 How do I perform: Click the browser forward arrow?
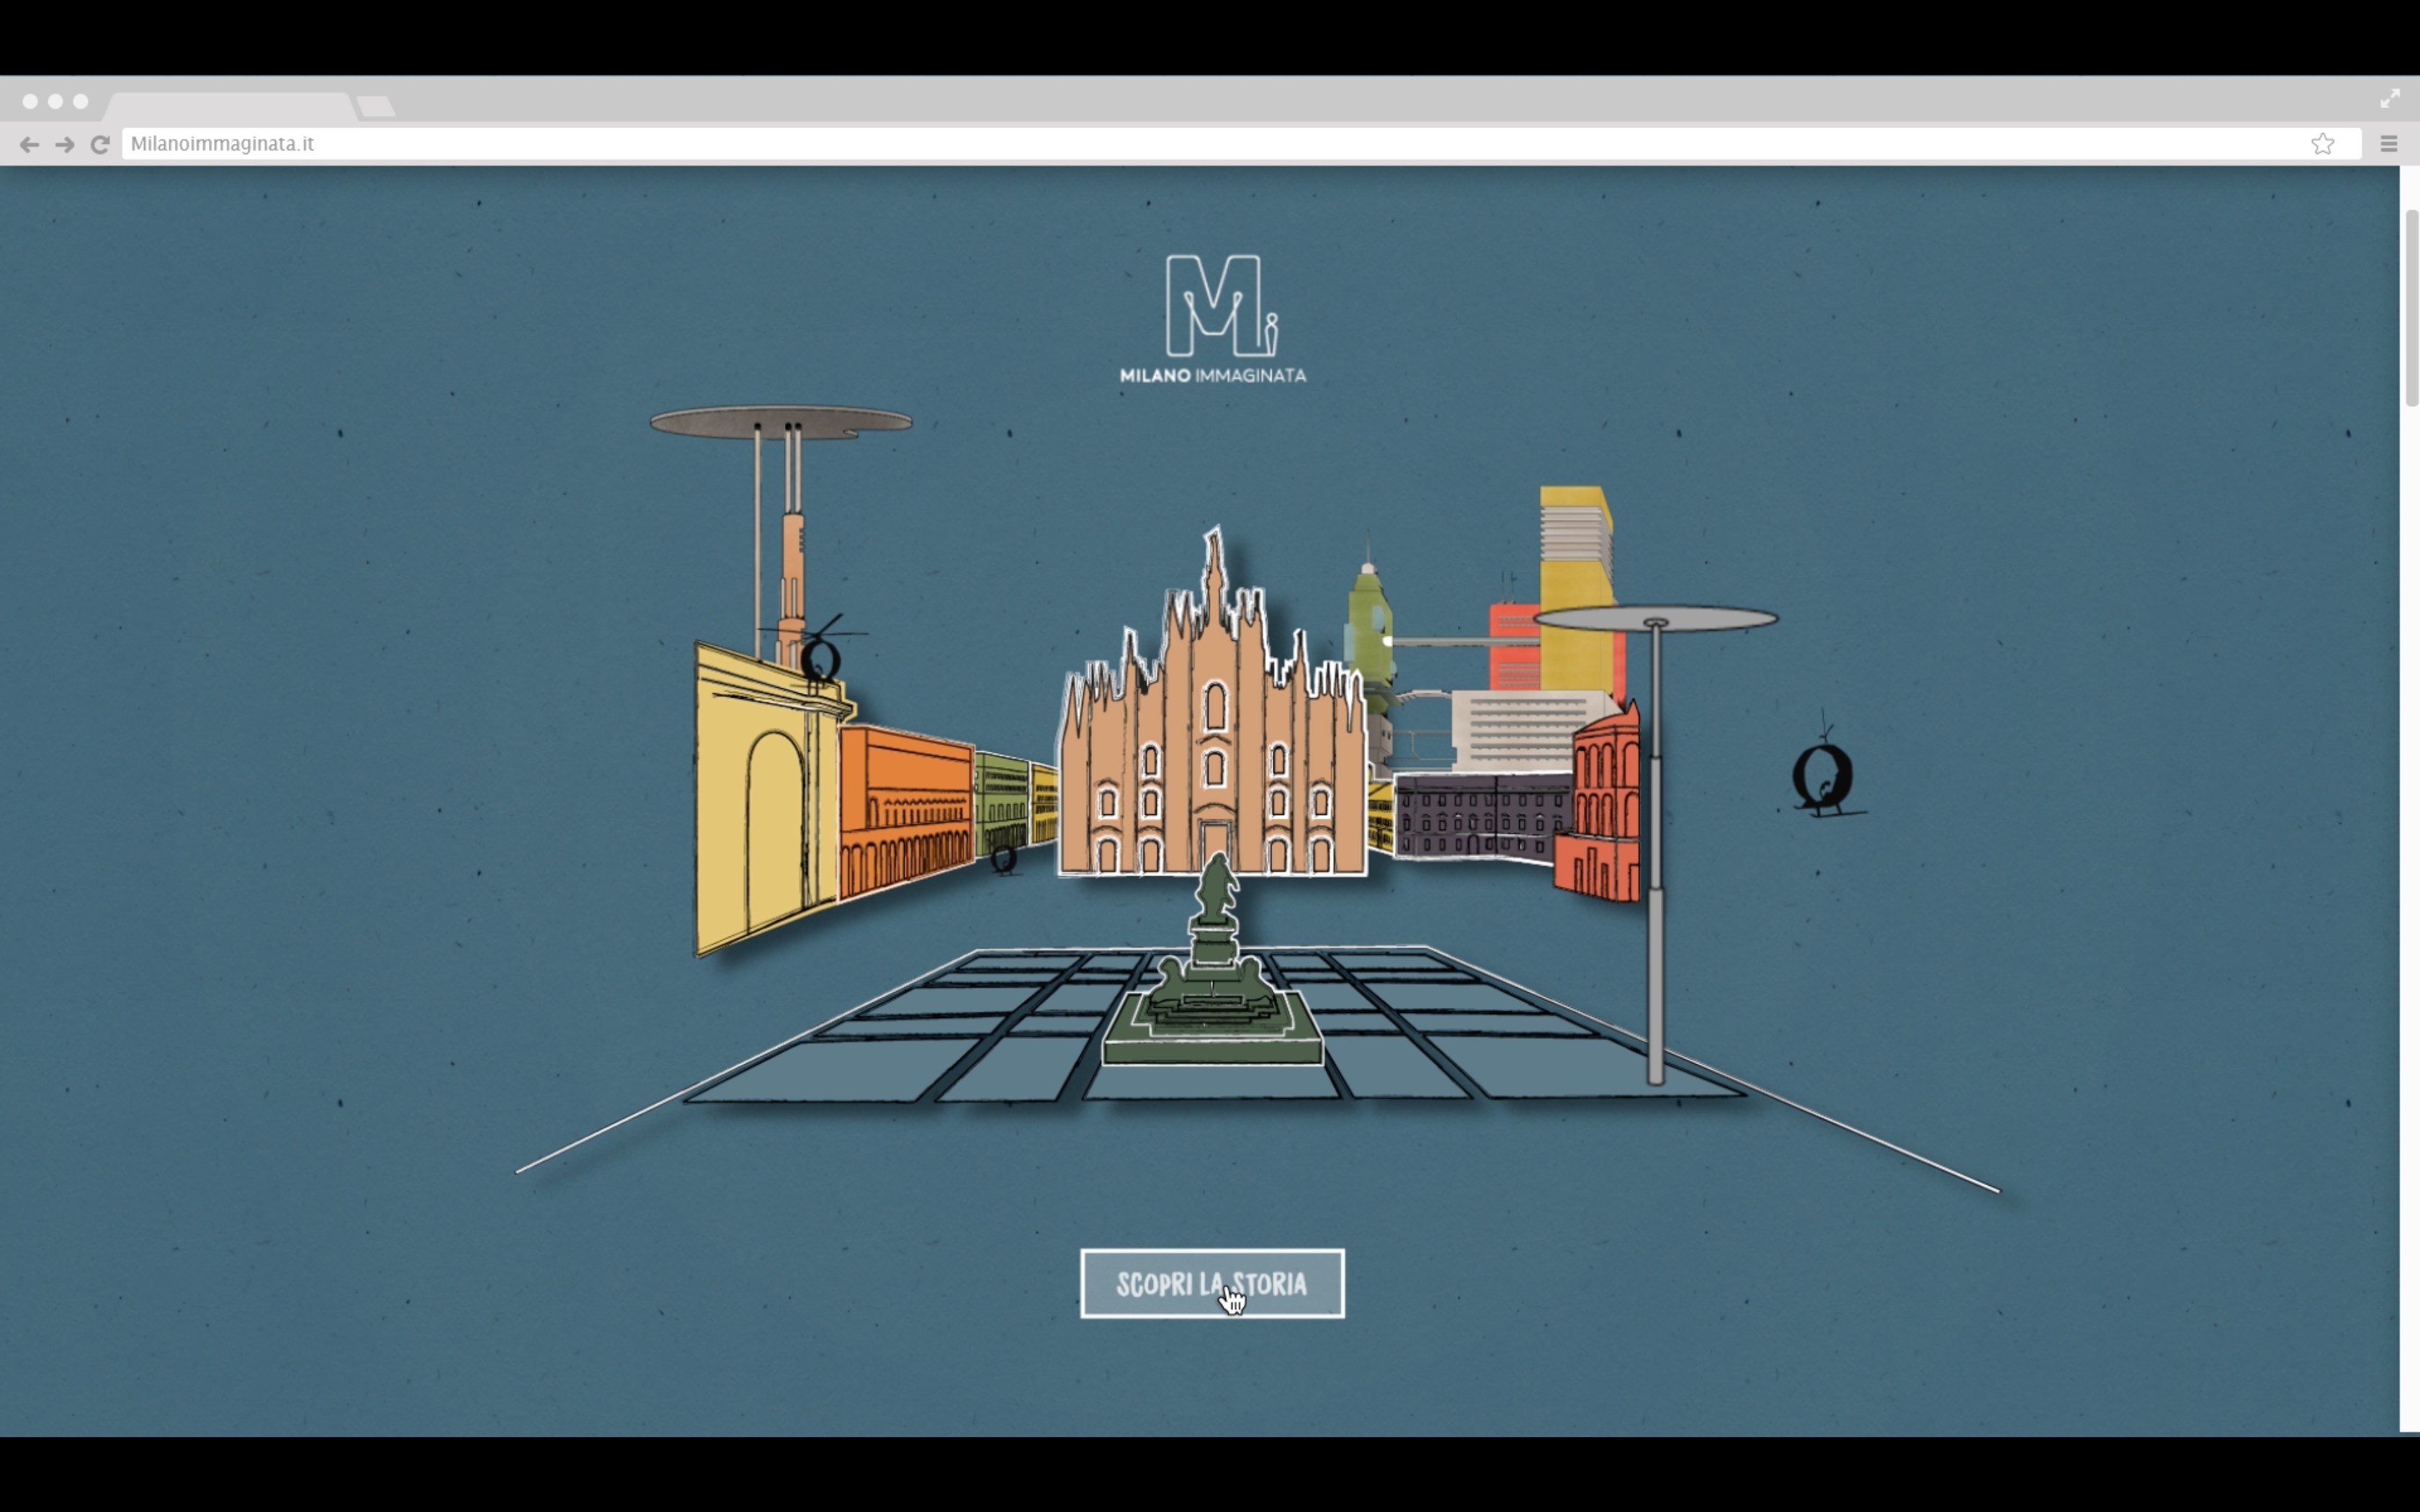[x=65, y=144]
